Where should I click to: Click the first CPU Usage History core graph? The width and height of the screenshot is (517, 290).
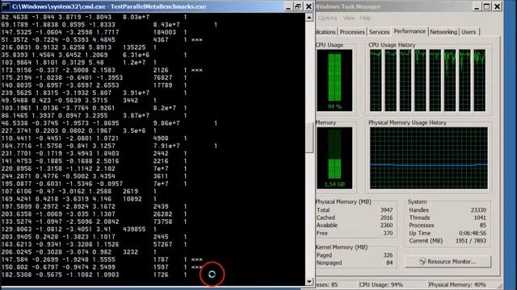tap(376, 81)
